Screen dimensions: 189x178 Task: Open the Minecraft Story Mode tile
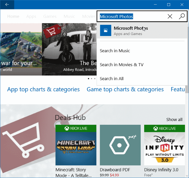click(76, 145)
